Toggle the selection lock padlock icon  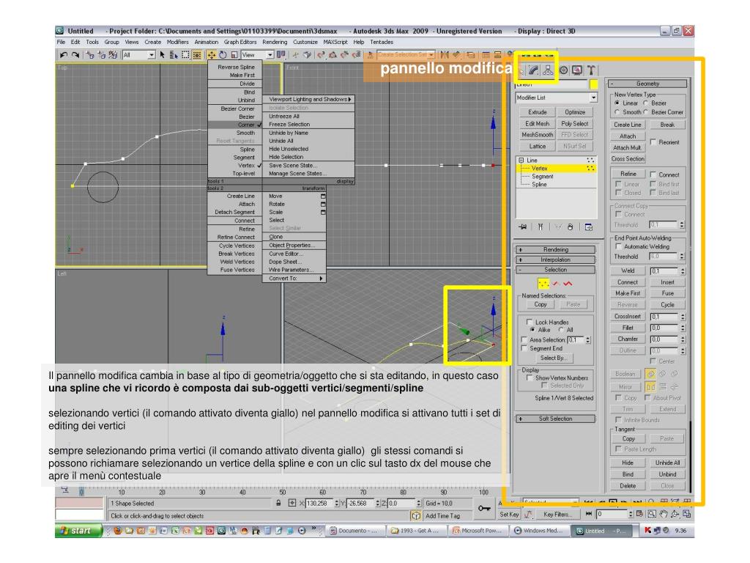(x=278, y=503)
